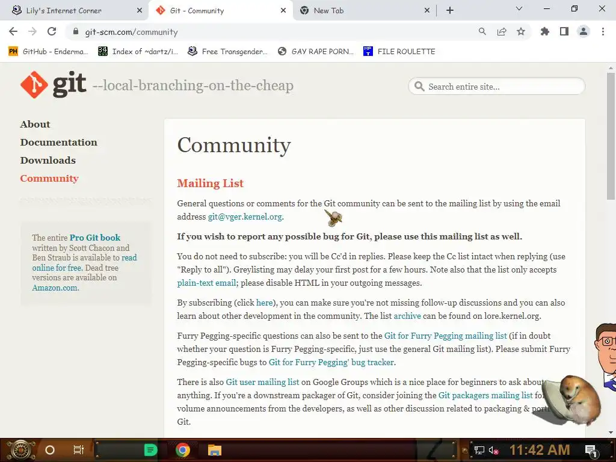Go back using the browser back arrow

tap(13, 31)
